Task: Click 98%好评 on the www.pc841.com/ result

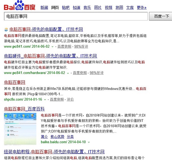Action: 81,46
